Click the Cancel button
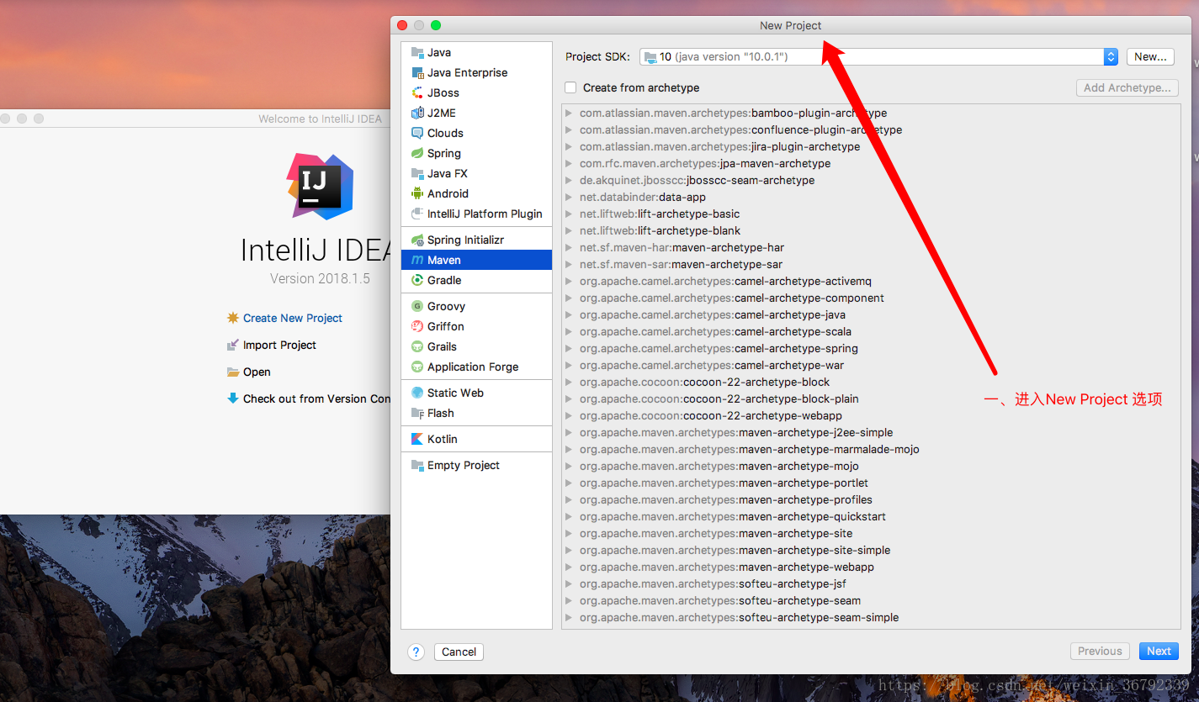Image resolution: width=1199 pixels, height=702 pixels. coord(459,652)
